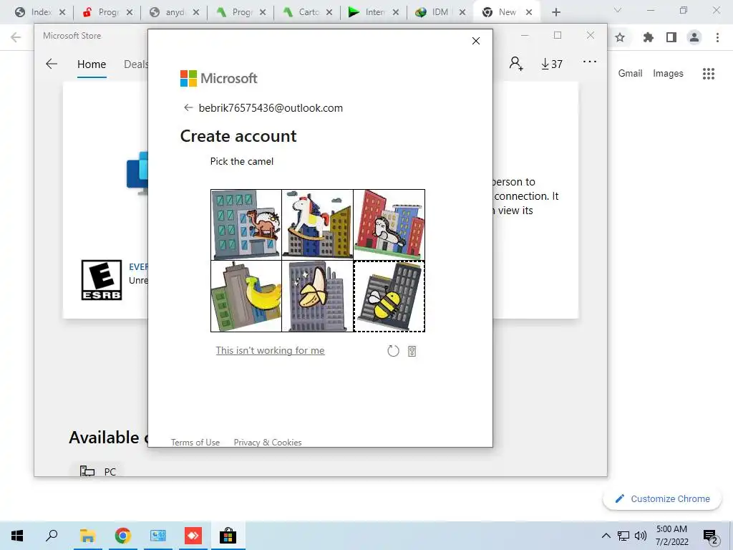Open Chrome three-dot menu
Image resolution: width=733 pixels, height=550 pixels.
[x=717, y=37]
